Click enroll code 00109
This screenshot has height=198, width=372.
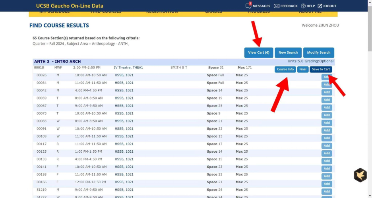(41, 136)
